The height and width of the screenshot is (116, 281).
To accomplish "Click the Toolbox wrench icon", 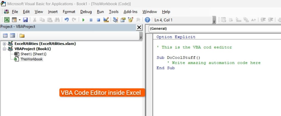I will click(138, 20).
